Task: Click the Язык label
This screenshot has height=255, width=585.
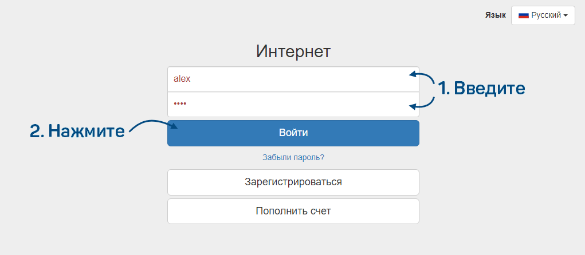Action: coord(495,15)
